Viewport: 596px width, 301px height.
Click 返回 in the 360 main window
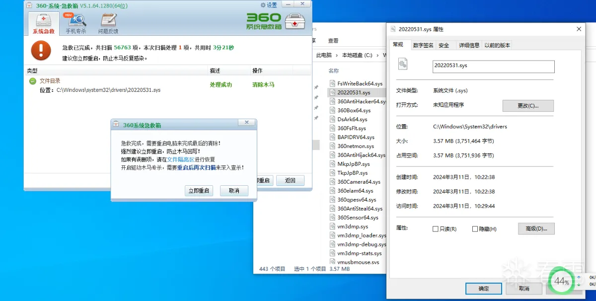(290, 180)
